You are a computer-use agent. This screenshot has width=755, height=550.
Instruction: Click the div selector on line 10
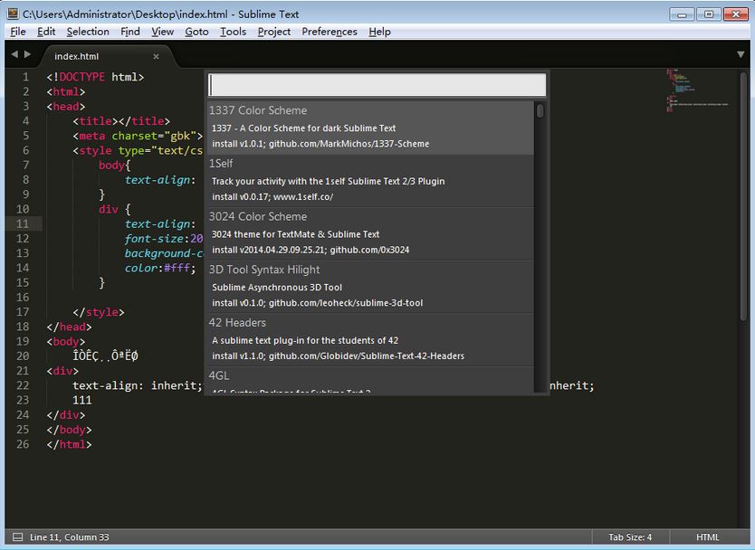pos(109,209)
